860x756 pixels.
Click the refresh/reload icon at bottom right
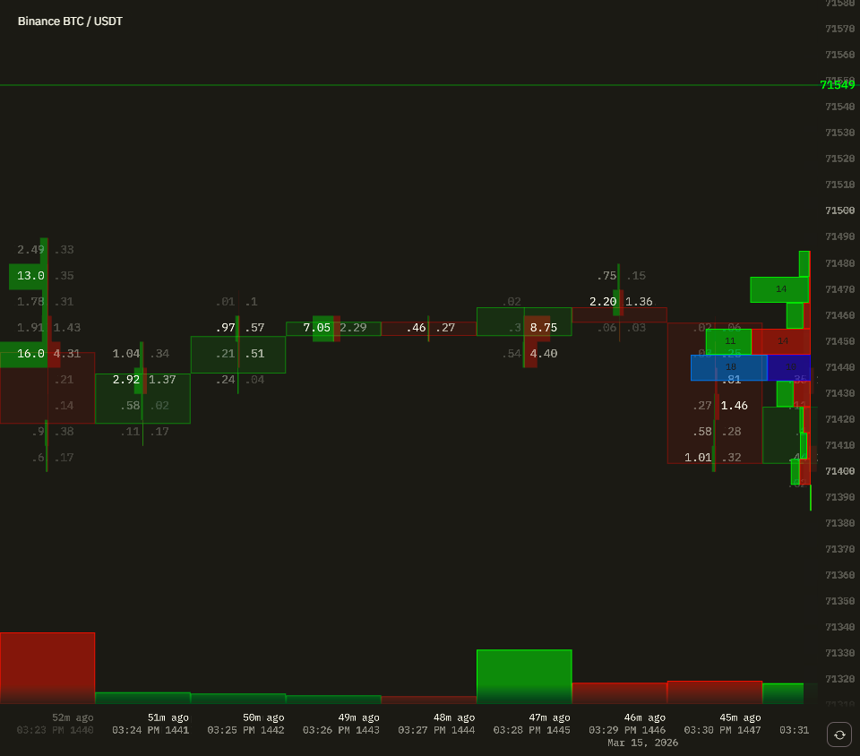tap(838, 735)
